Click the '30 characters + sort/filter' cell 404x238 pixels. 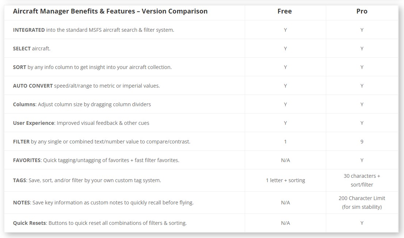click(x=362, y=180)
